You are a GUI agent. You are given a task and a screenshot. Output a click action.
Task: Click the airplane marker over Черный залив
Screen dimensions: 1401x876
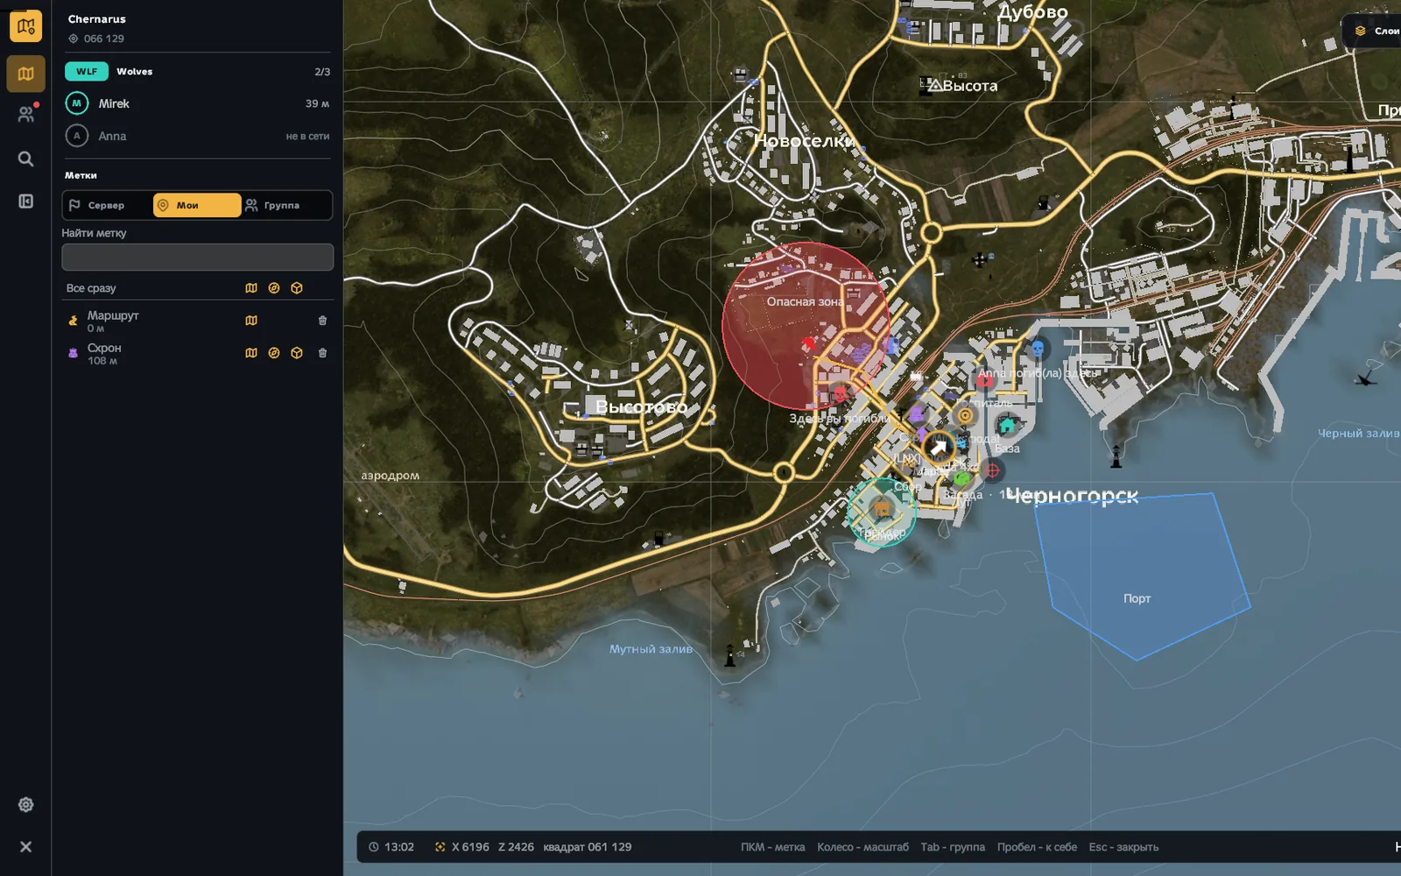point(1365,378)
